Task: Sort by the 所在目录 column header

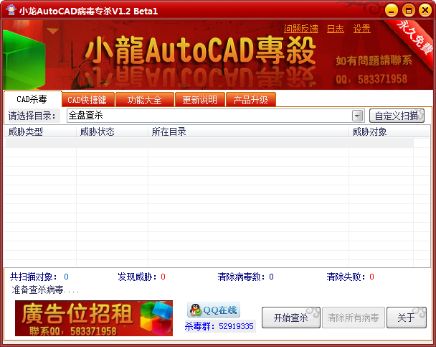Action: pos(248,131)
